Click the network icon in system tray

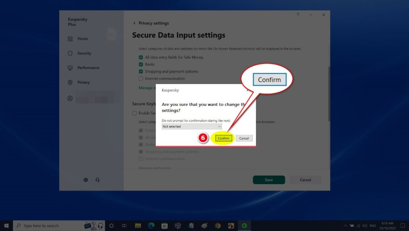coord(358,226)
